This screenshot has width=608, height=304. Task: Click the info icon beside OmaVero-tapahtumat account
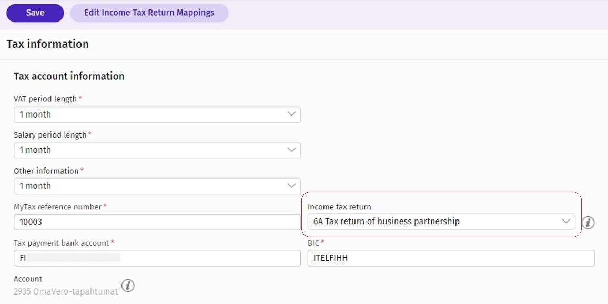pyautogui.click(x=128, y=286)
